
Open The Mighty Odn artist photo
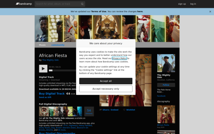[x=166, y=63]
